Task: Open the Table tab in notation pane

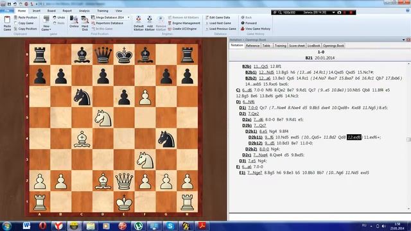Action: point(267,46)
